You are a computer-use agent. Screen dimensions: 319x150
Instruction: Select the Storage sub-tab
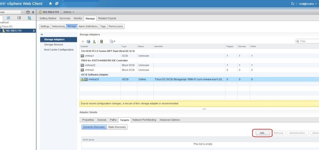[72, 26]
